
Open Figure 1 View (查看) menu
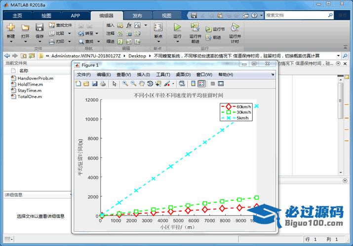click(123, 75)
